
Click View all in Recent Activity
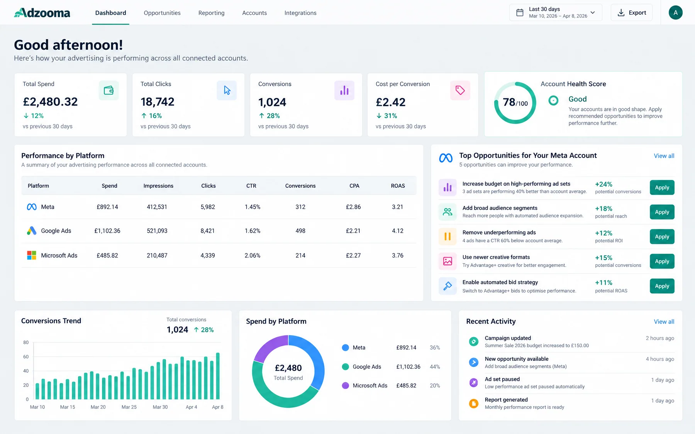coord(664,322)
